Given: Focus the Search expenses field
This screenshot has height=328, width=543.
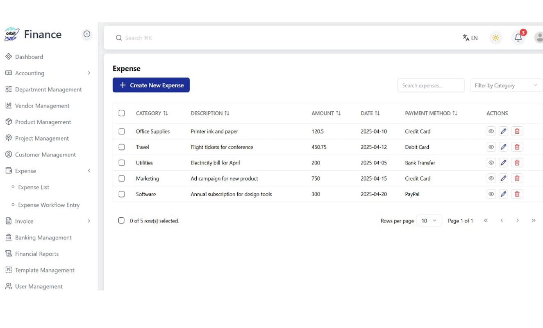Looking at the screenshot, I should coord(431,85).
